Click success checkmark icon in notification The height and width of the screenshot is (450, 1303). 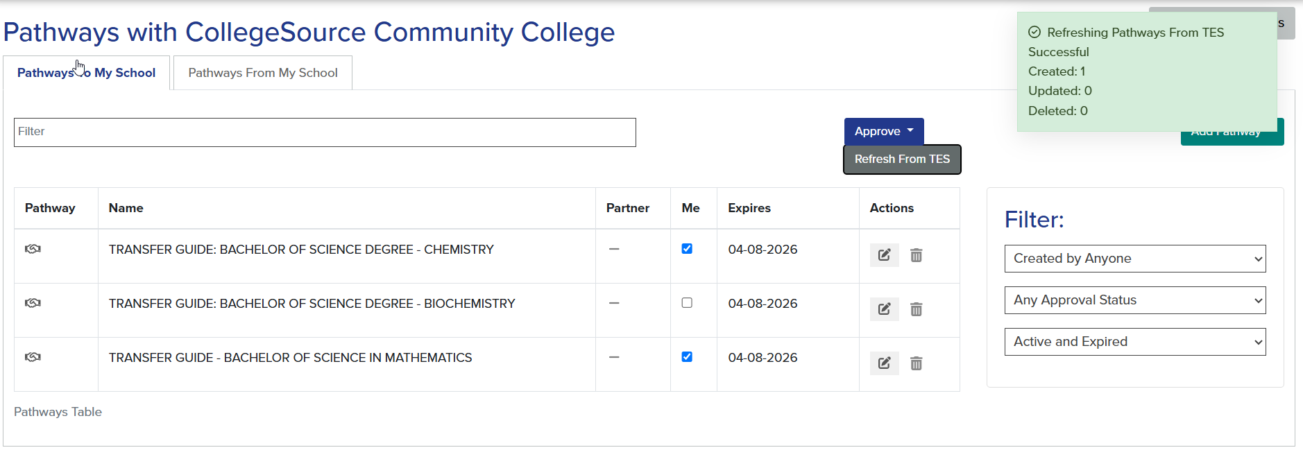click(1034, 32)
